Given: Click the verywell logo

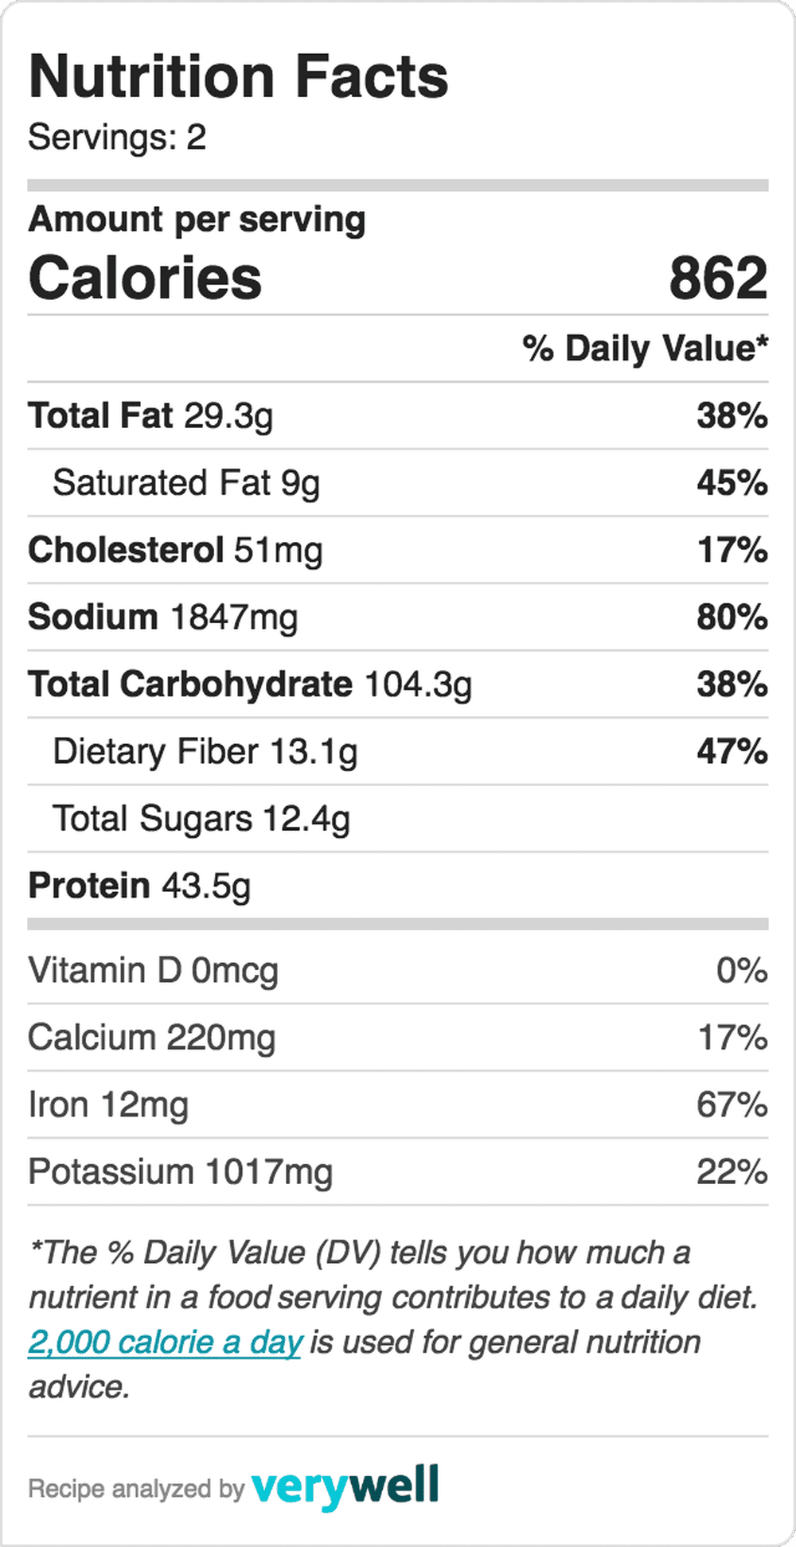Looking at the screenshot, I should tap(345, 1487).
